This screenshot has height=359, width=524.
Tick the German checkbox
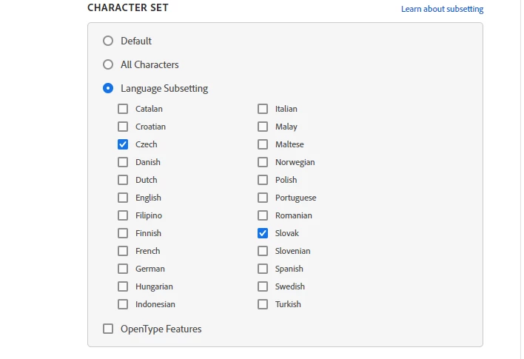(x=123, y=269)
